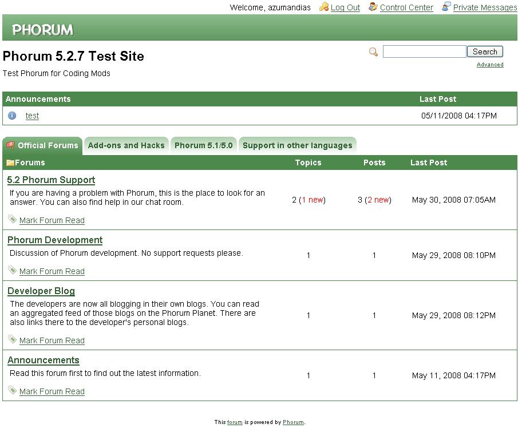Switch to Phorum 5.1/5.0 tab
This screenshot has height=428, width=518.
pyautogui.click(x=204, y=145)
